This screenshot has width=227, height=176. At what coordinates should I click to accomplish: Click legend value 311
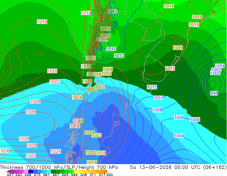pyautogui.click(x=93, y=175)
